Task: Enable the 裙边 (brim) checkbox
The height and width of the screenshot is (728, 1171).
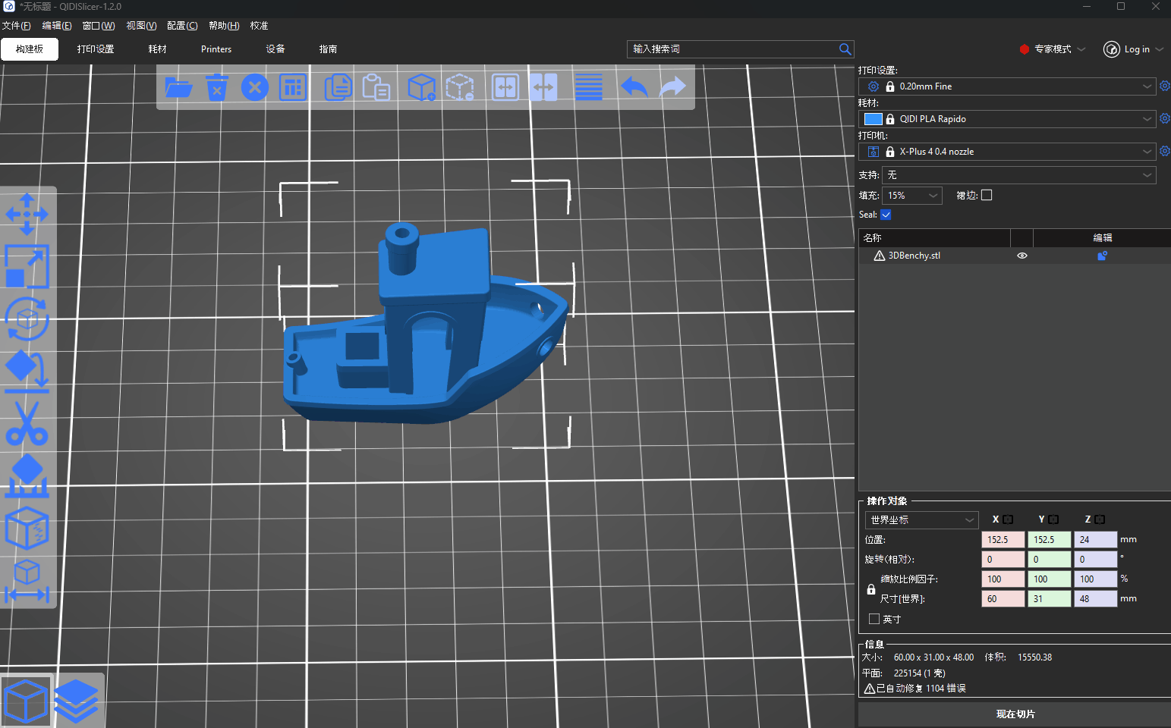Action: click(987, 195)
